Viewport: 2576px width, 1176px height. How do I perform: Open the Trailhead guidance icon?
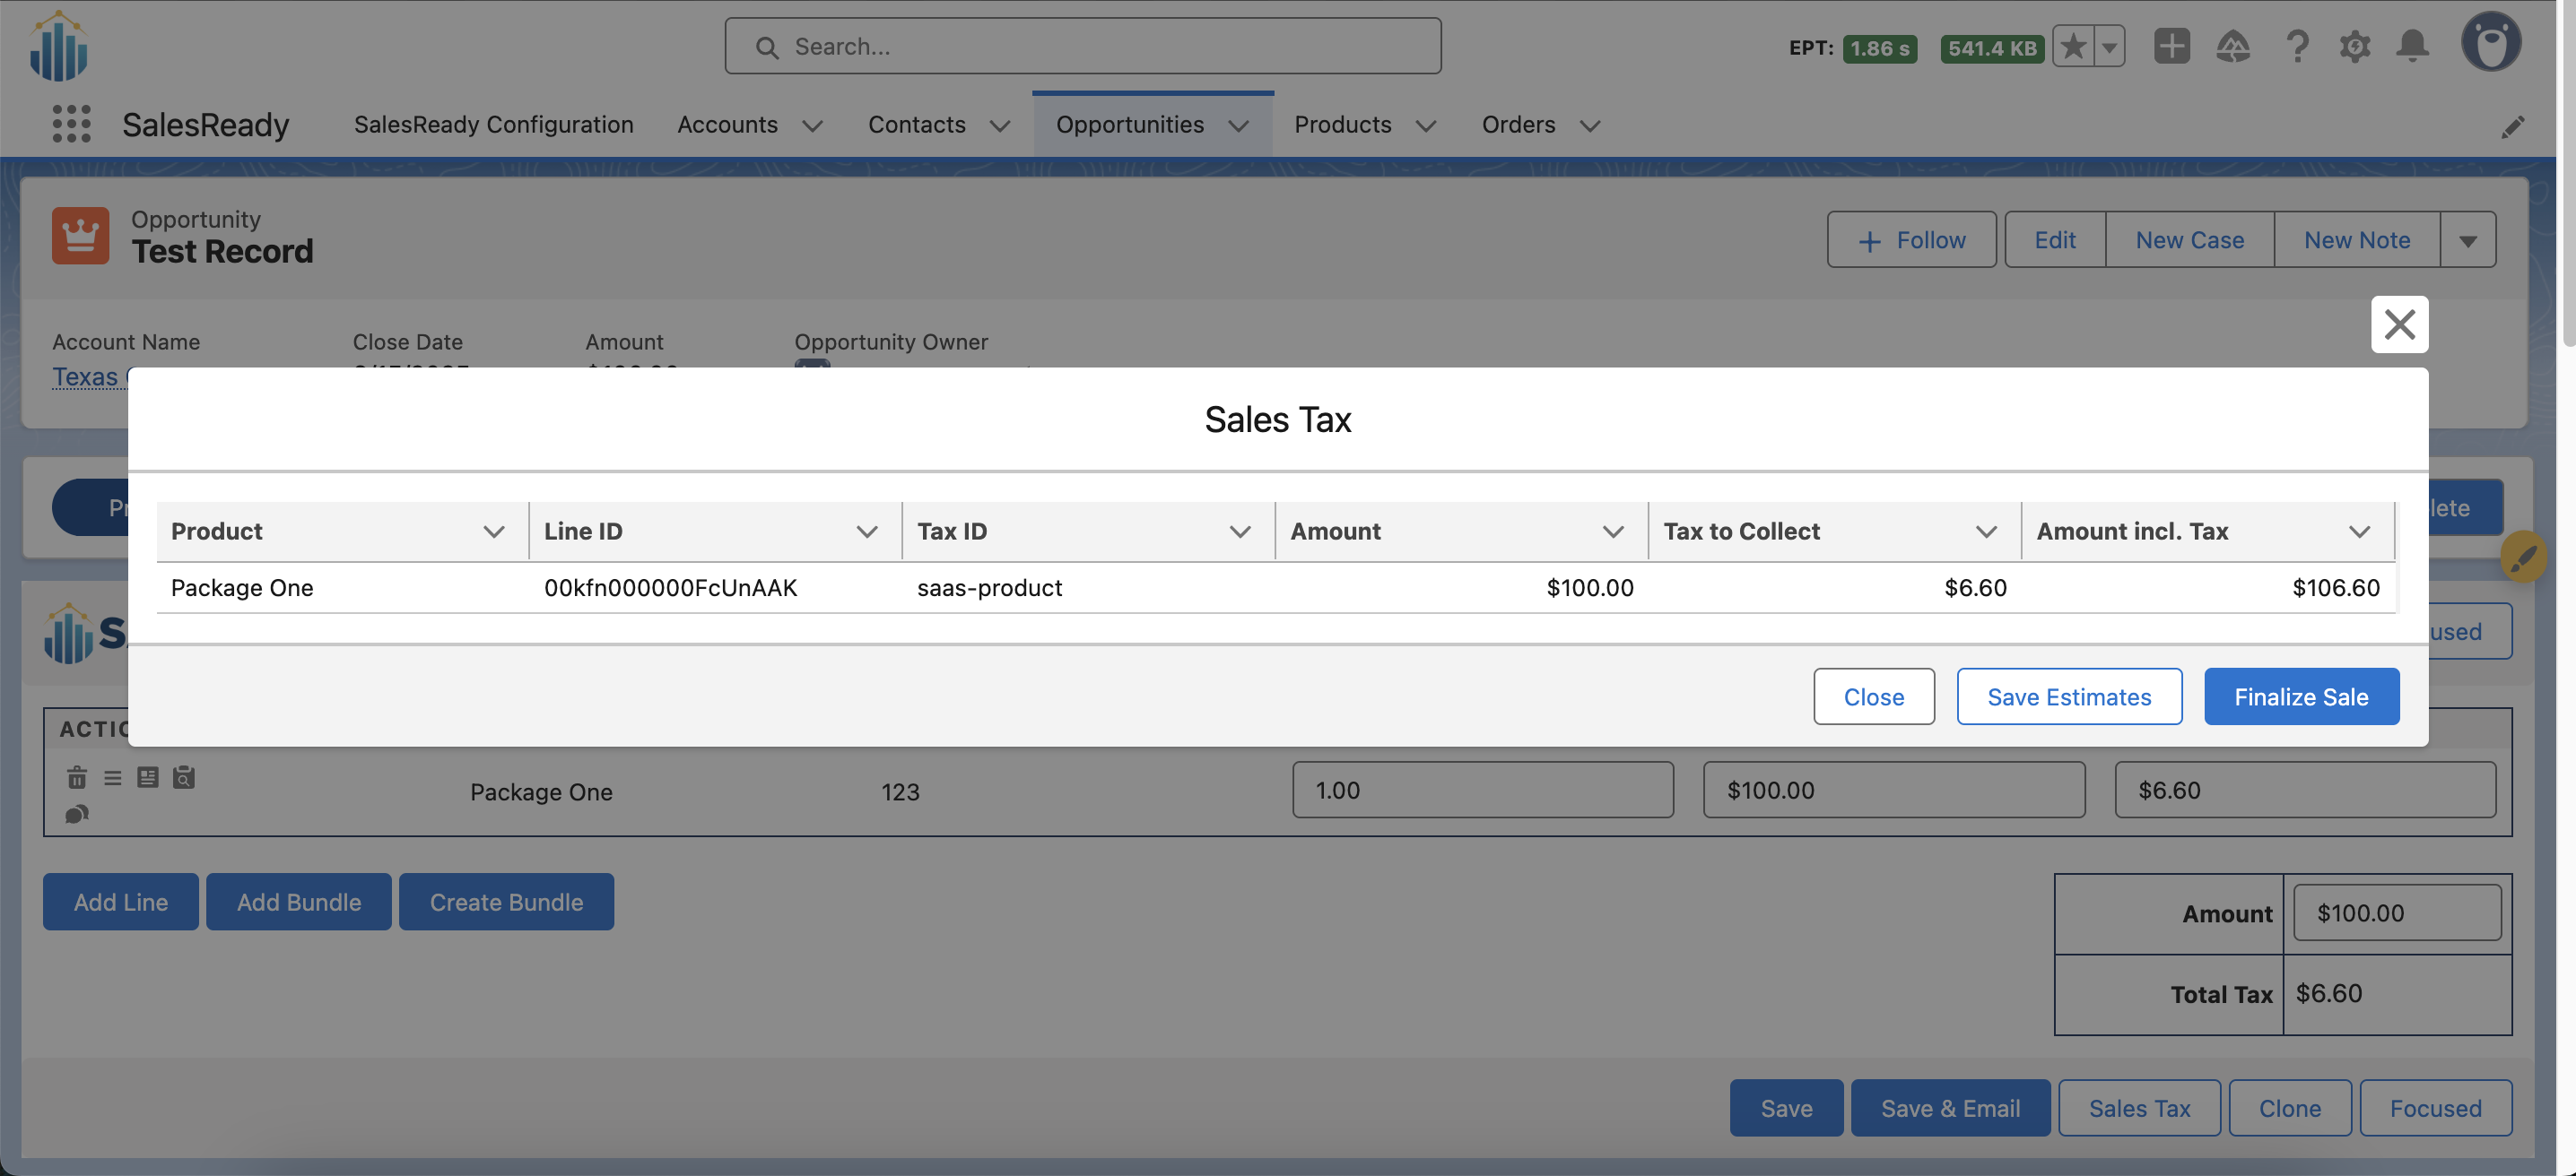2232,46
